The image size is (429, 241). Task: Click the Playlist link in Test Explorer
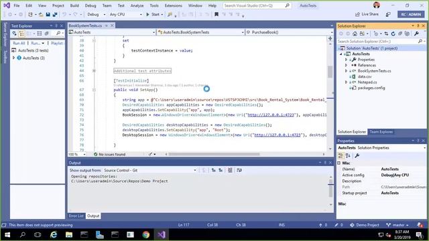tap(56, 43)
